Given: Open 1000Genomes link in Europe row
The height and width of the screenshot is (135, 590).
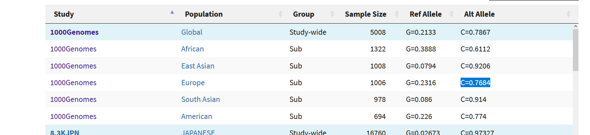Looking at the screenshot, I should coord(73,83).
